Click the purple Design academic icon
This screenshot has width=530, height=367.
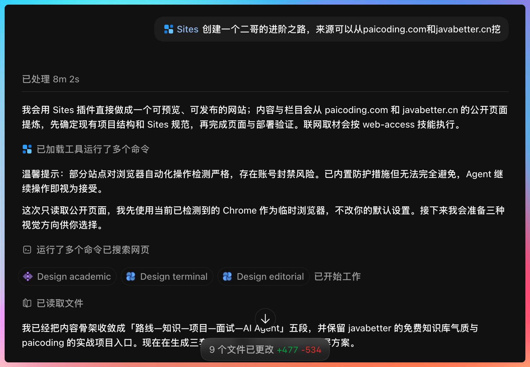pos(28,276)
